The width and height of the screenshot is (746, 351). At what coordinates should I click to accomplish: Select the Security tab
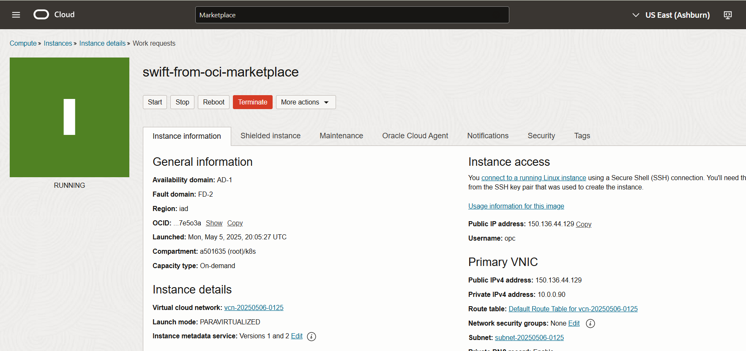click(x=541, y=136)
